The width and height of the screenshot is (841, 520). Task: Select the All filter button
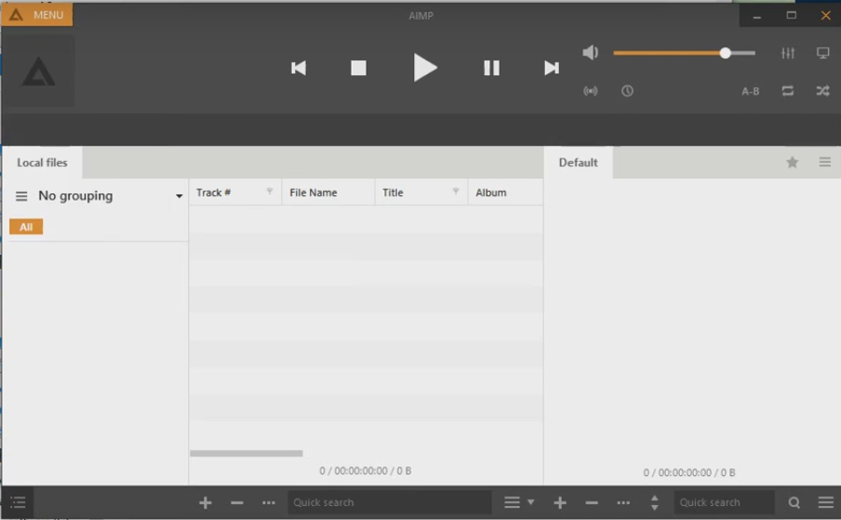tap(26, 227)
